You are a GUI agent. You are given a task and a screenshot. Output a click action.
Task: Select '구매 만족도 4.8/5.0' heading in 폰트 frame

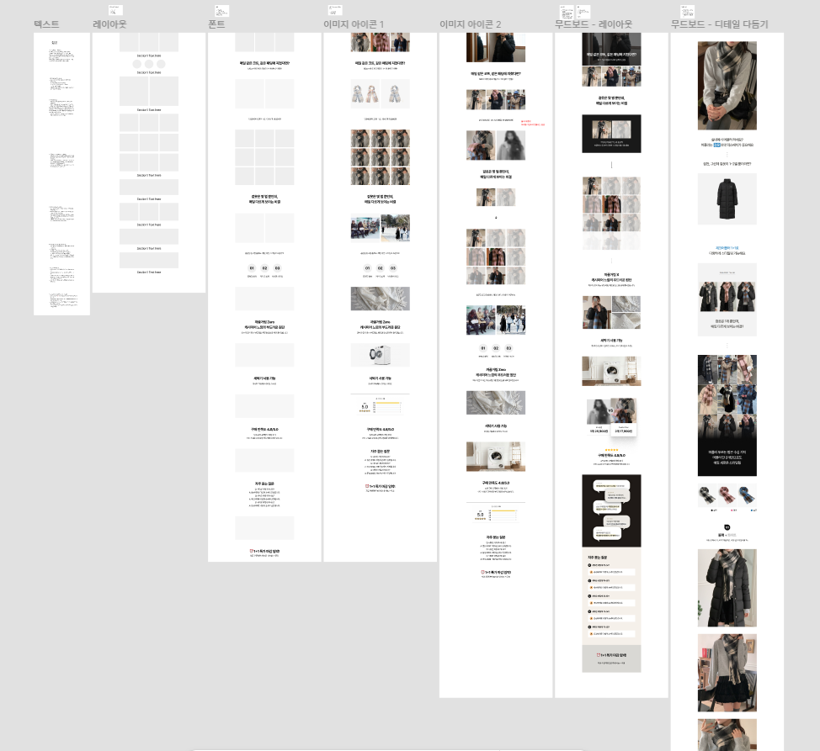coord(264,429)
